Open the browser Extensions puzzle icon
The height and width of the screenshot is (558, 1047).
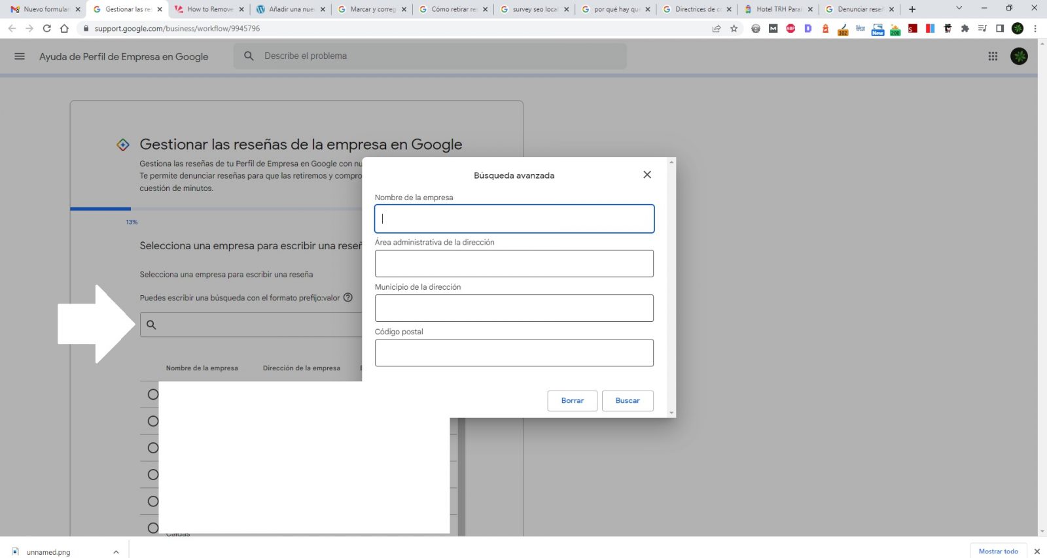965,29
